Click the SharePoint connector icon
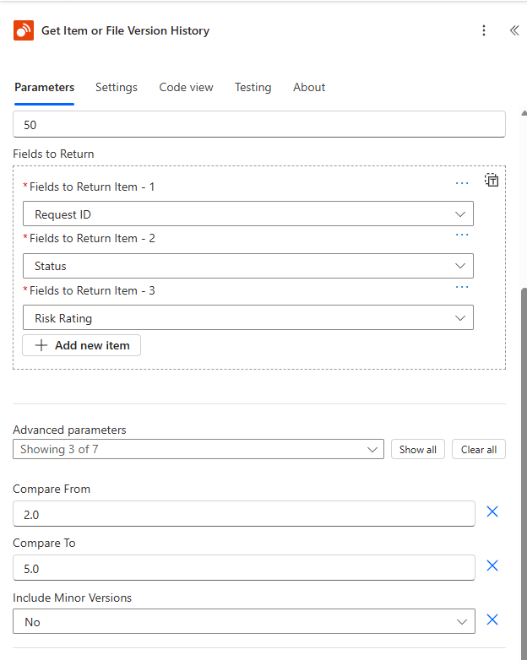This screenshot has height=660, width=527. coord(23,30)
